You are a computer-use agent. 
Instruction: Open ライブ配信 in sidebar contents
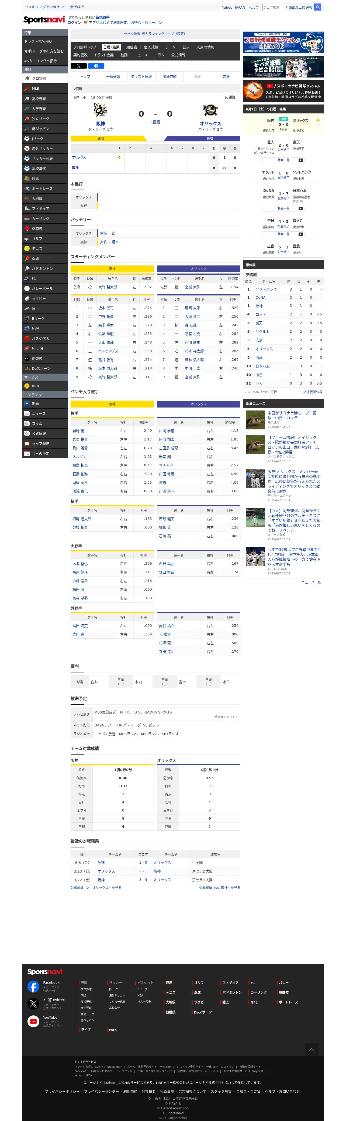tap(45, 443)
